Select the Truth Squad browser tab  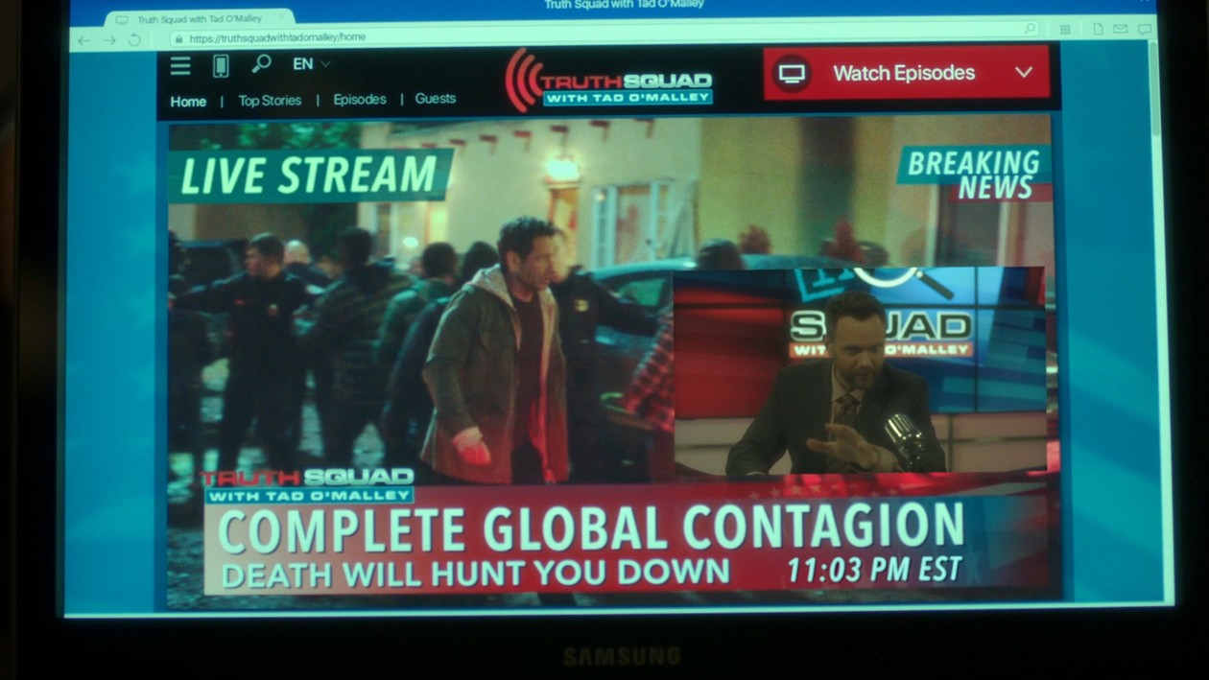(x=199, y=19)
